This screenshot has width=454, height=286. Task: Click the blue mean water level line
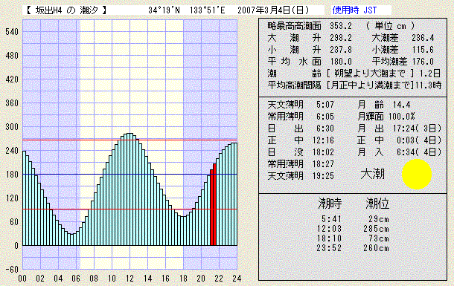(x=130, y=174)
